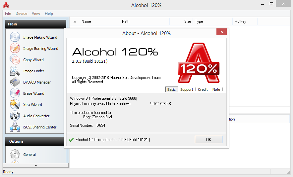Maximize the Alcohol 120% main window
This screenshot has height=177, width=293.
(x=271, y=4)
